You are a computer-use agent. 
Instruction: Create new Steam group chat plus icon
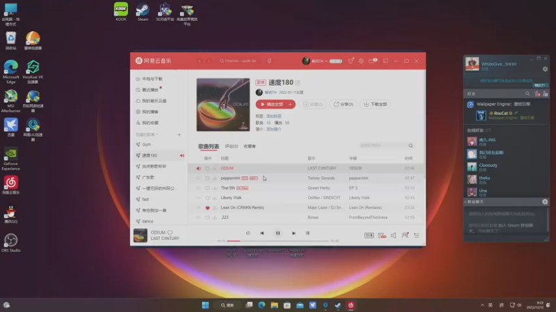pos(545,202)
